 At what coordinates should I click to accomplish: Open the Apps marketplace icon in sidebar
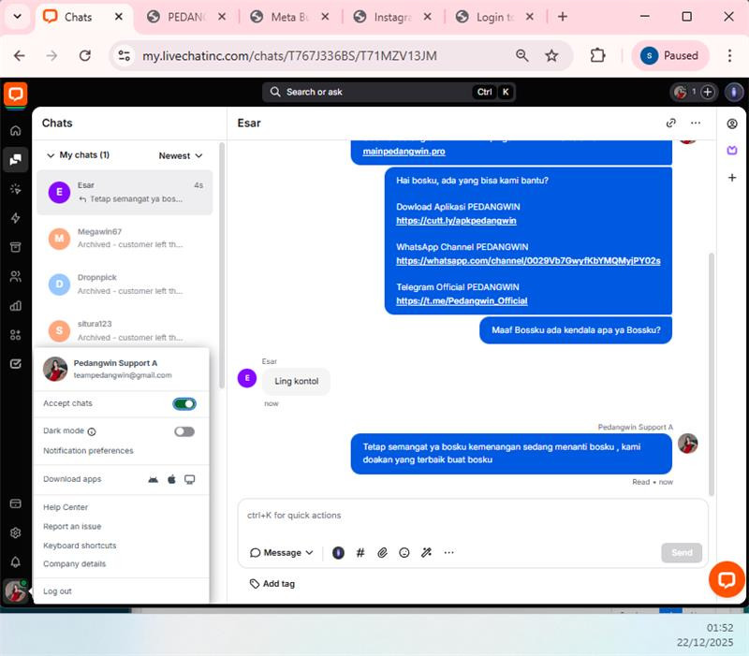click(x=15, y=335)
